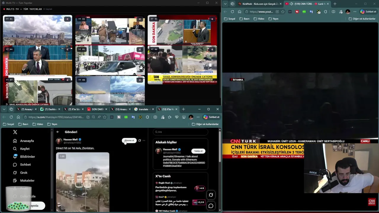Screen dimensions: 379x213
Task: Click Takip et for Hassan Mafi
Action: click(198, 151)
